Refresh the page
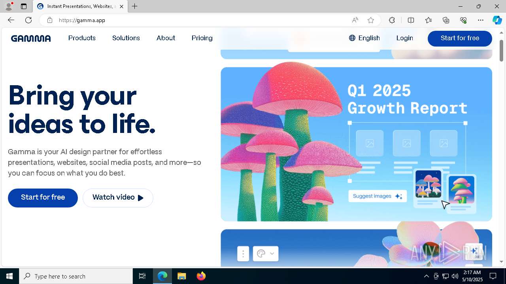Viewport: 506px width, 284px height. pos(28,20)
